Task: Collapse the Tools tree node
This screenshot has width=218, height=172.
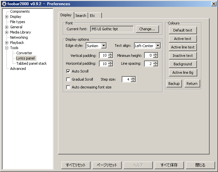Action: pos(7,48)
